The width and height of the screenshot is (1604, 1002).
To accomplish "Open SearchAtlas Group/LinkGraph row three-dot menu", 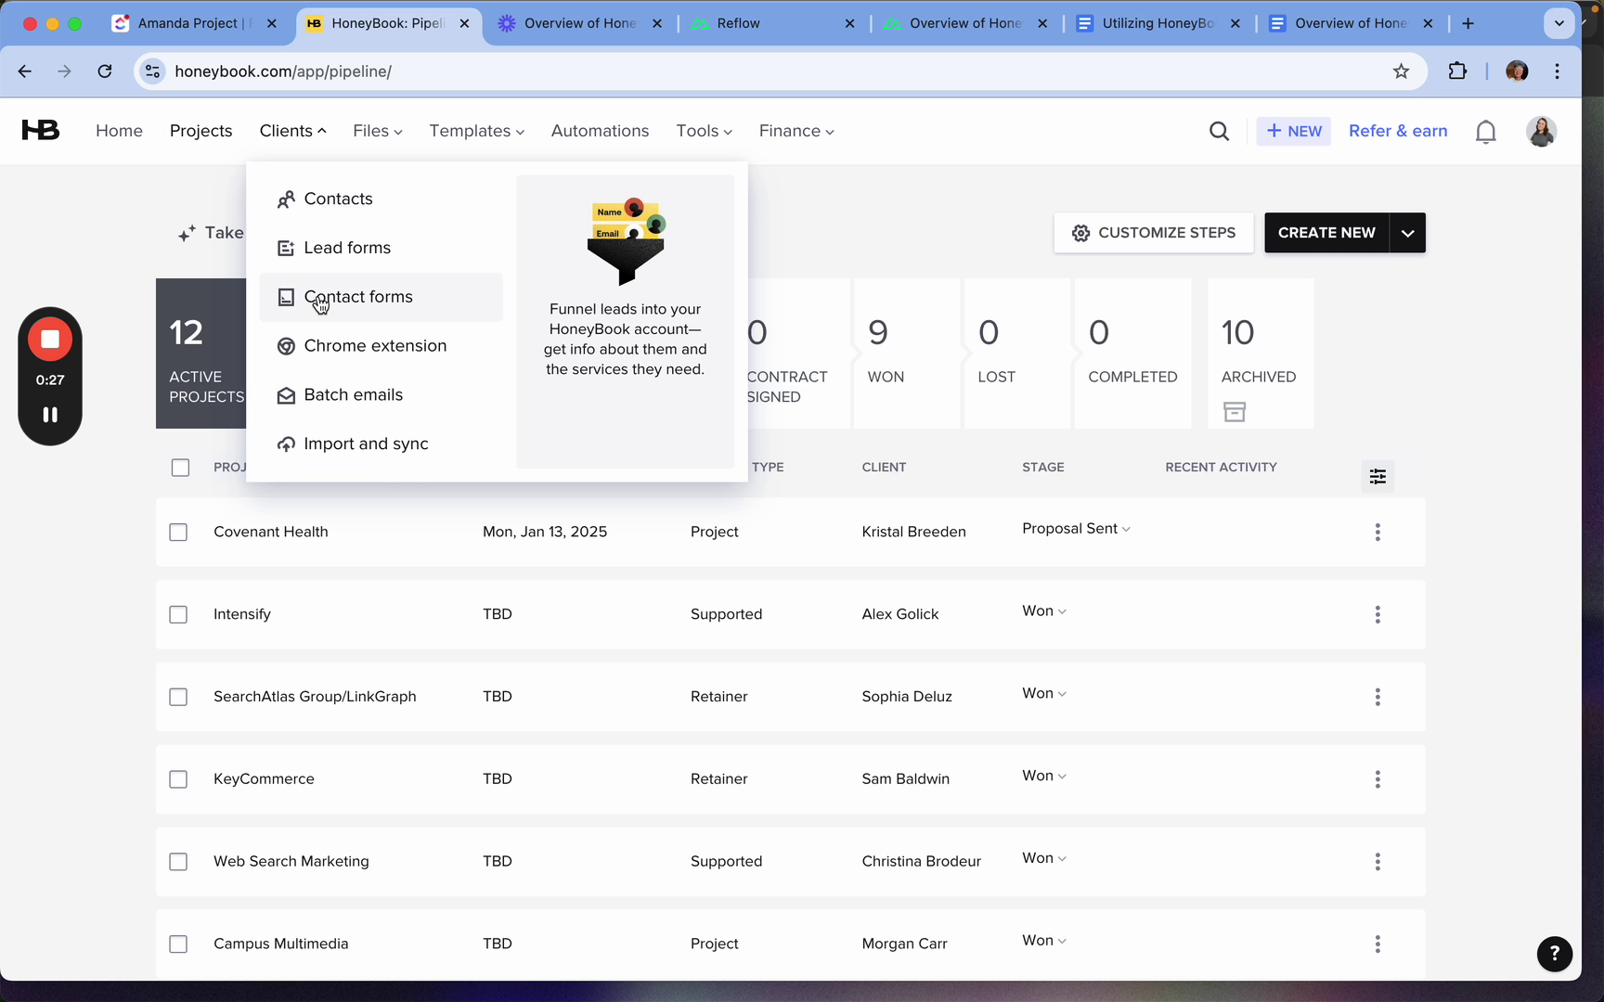I will 1378,697.
